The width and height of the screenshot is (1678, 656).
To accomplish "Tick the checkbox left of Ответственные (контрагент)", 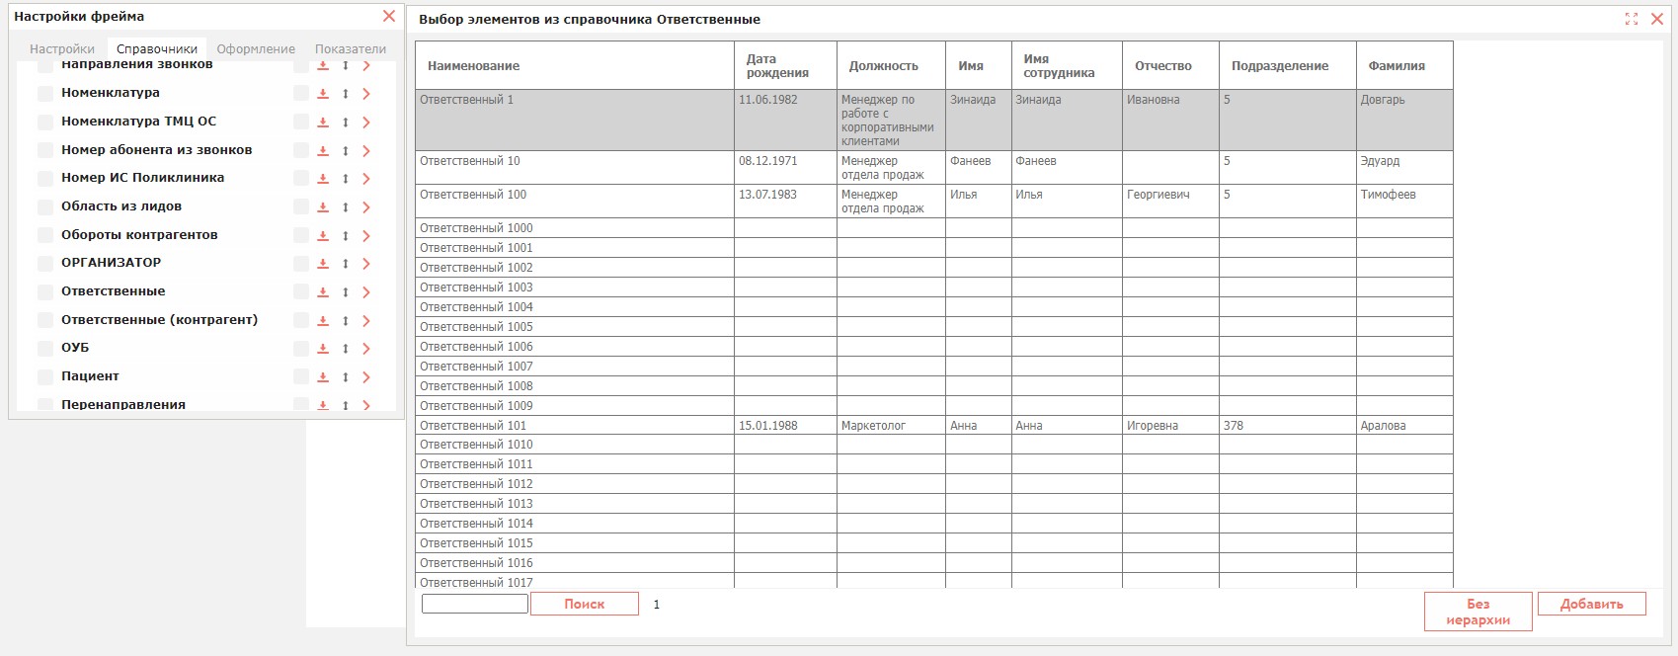I will pos(44,321).
